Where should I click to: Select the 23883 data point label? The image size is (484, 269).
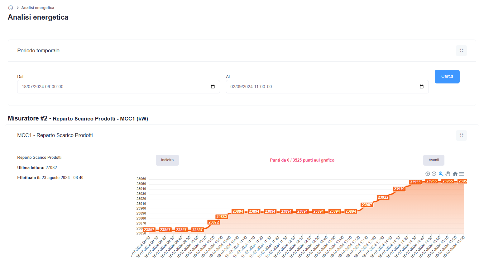click(x=222, y=217)
